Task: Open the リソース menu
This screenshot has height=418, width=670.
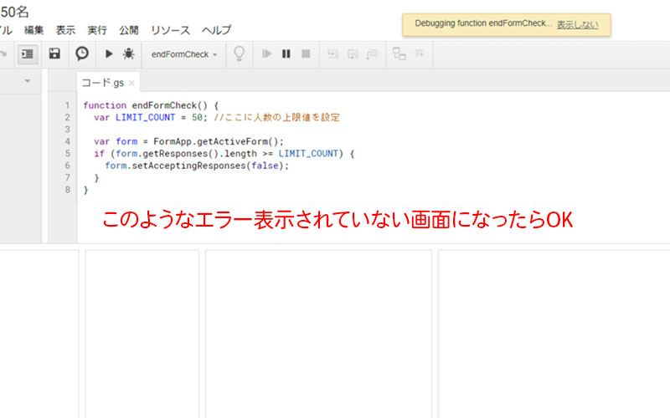Action: 170,30
